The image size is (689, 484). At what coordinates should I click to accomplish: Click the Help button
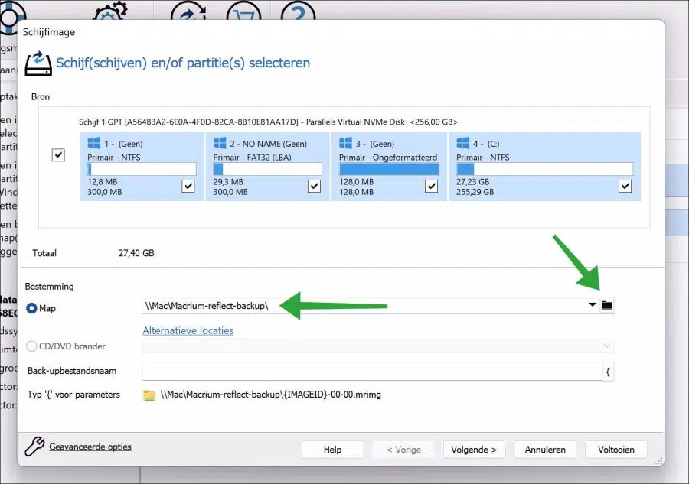pos(332,450)
